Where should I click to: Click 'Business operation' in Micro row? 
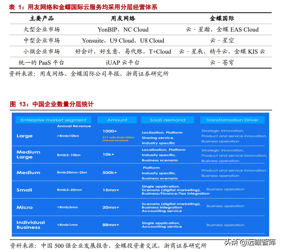[x=225, y=206]
